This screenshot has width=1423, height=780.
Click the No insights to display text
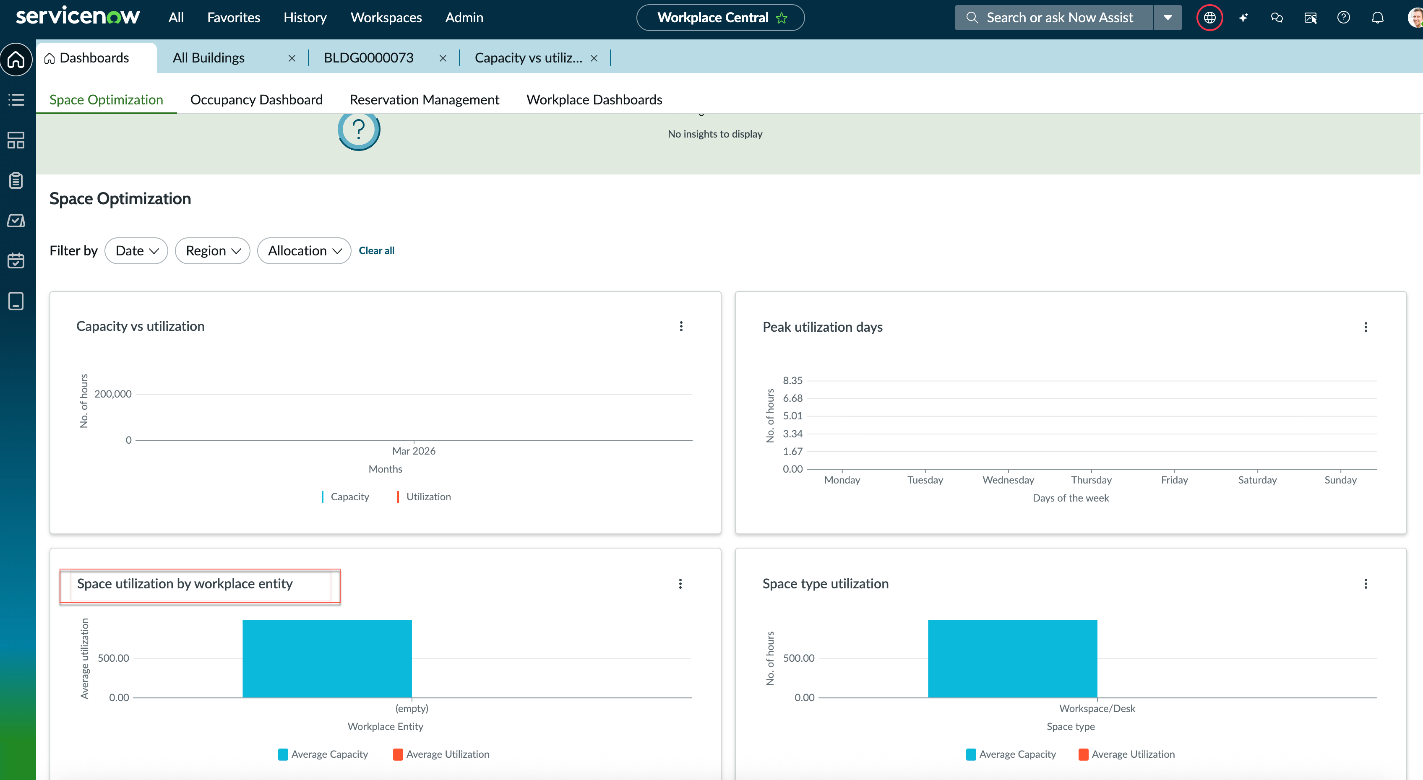pos(715,134)
